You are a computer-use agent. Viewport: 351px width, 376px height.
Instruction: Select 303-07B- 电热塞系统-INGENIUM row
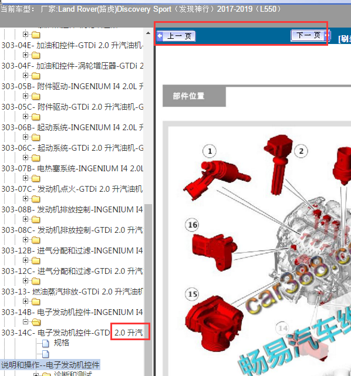pyautogui.click(x=72, y=168)
